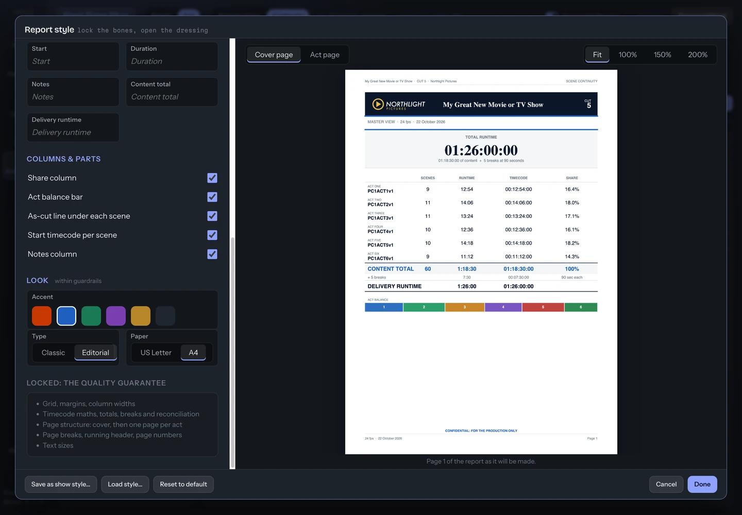Choose US Letter paper size
Screen dimensions: 742x515
[156, 353]
